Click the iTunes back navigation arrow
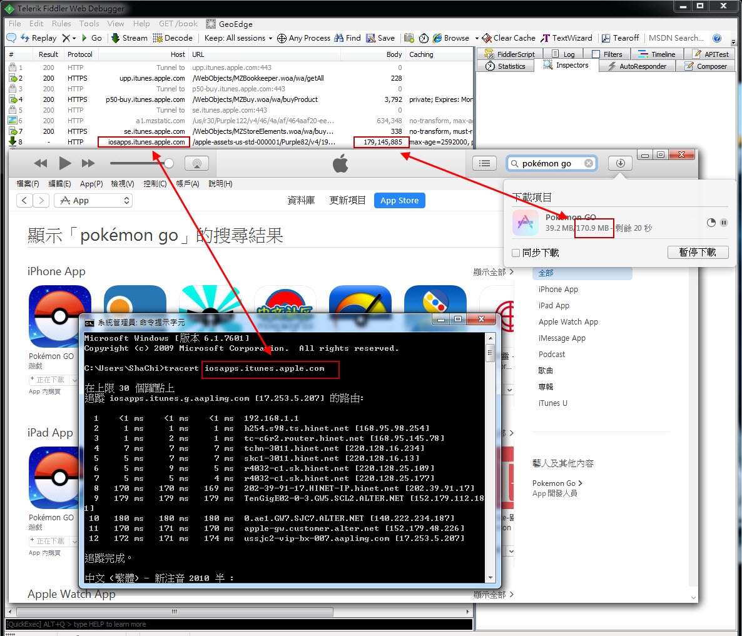 24,201
